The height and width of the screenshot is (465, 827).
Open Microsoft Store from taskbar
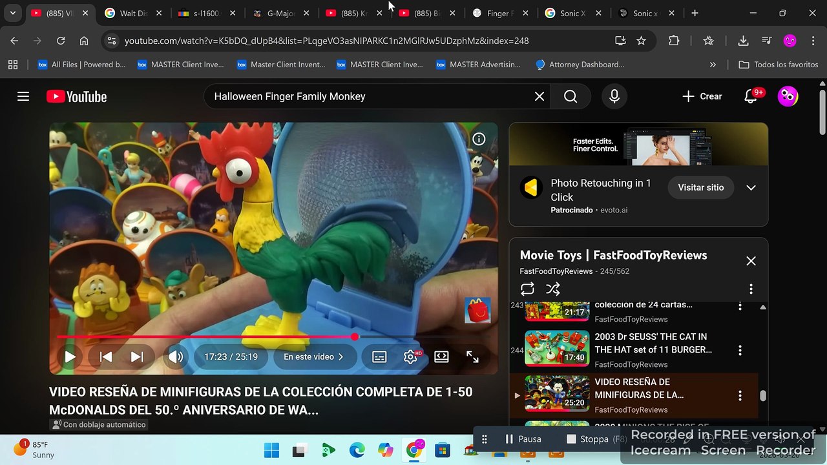click(442, 450)
